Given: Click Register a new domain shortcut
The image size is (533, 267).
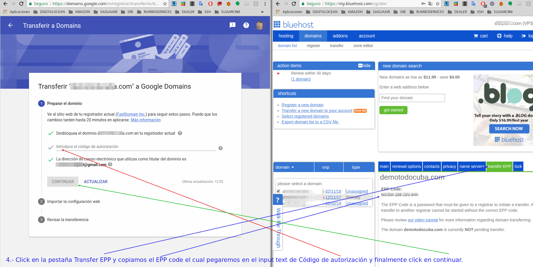Looking at the screenshot, I should pyautogui.click(x=302, y=105).
